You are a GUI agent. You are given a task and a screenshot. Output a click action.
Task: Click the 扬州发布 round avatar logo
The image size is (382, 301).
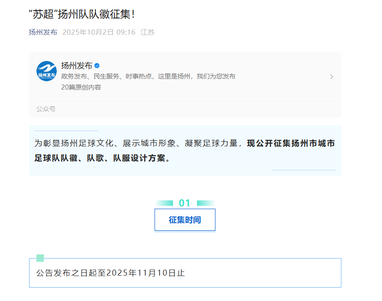tap(47, 71)
